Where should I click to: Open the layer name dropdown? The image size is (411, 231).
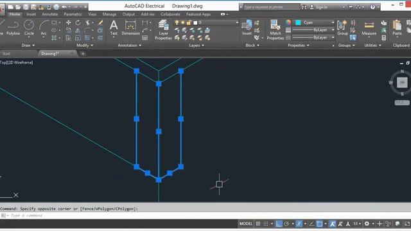(x=237, y=23)
